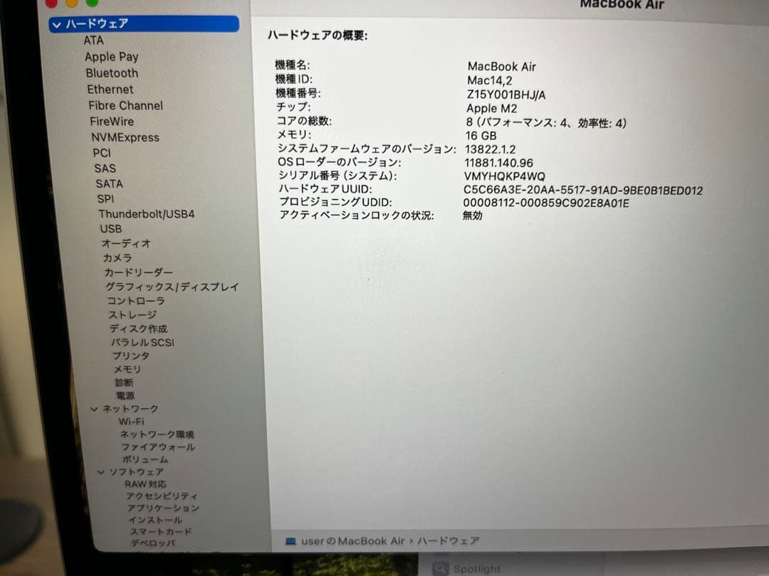This screenshot has width=769, height=576.
Task: Select Bluetooth in the hardware sidebar
Action: click(111, 73)
